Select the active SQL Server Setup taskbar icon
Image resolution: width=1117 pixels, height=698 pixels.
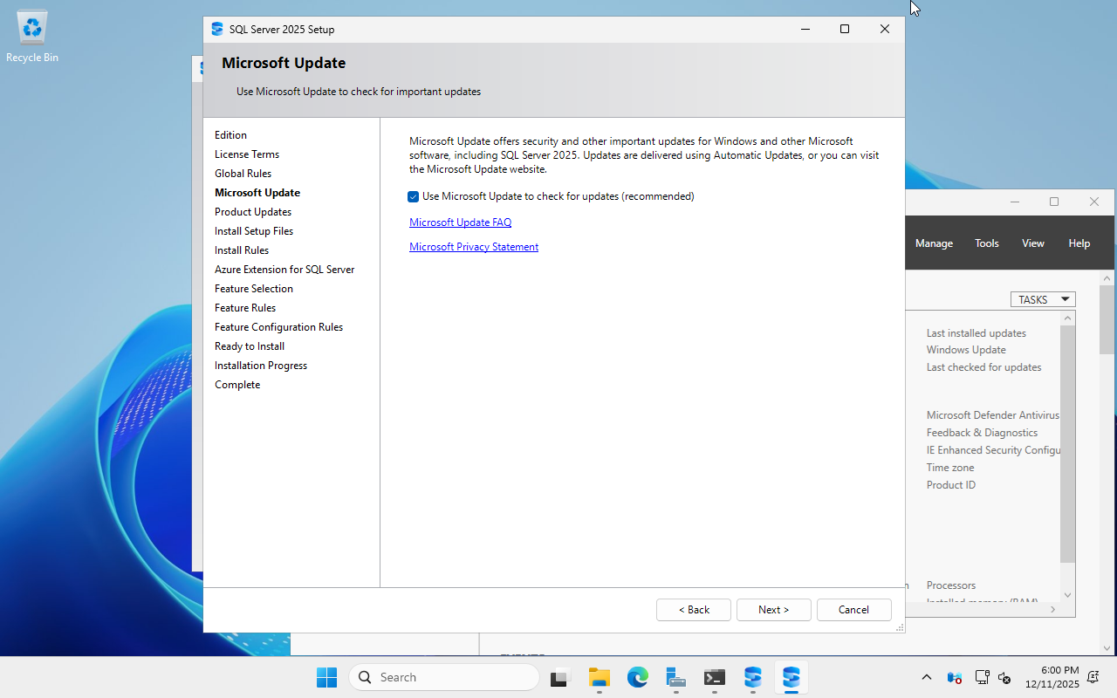tap(791, 677)
